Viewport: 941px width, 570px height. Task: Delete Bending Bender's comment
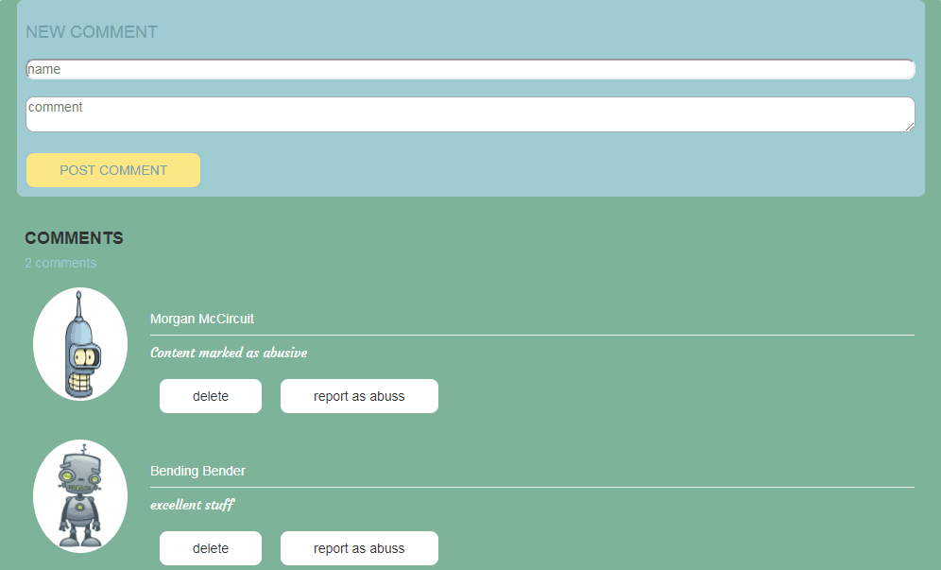[x=210, y=548]
